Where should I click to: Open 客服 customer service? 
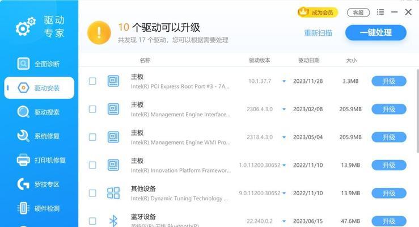click(358, 12)
